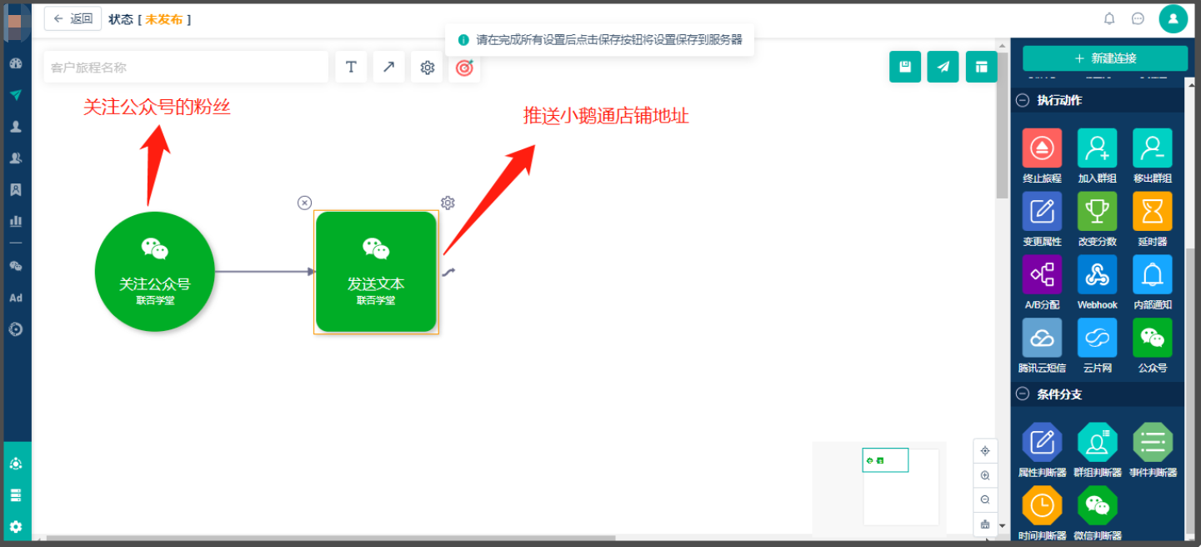Click the server stack sidebar icon

tap(15, 495)
